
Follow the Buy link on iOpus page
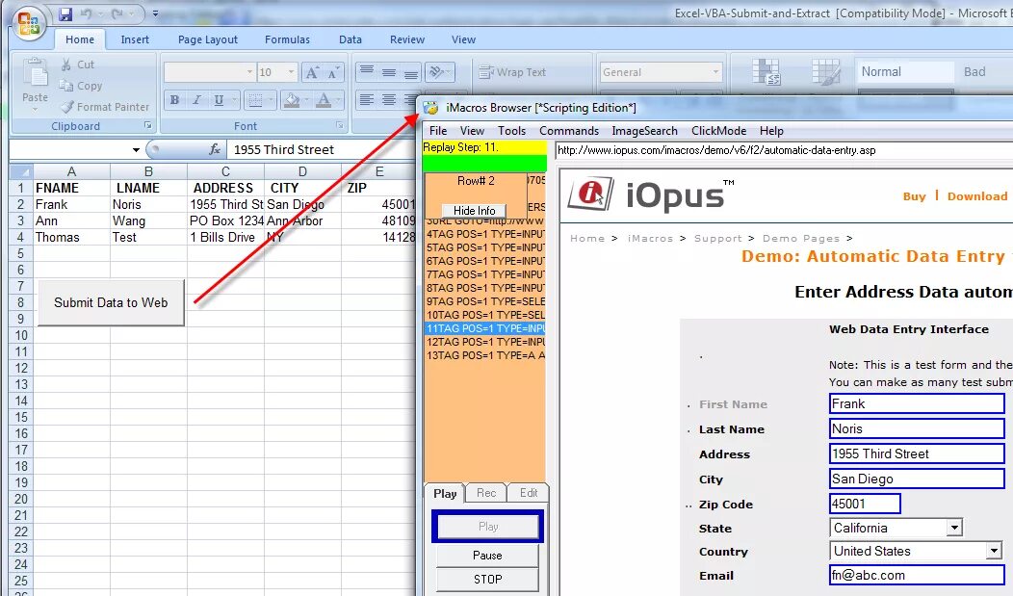[x=914, y=196]
